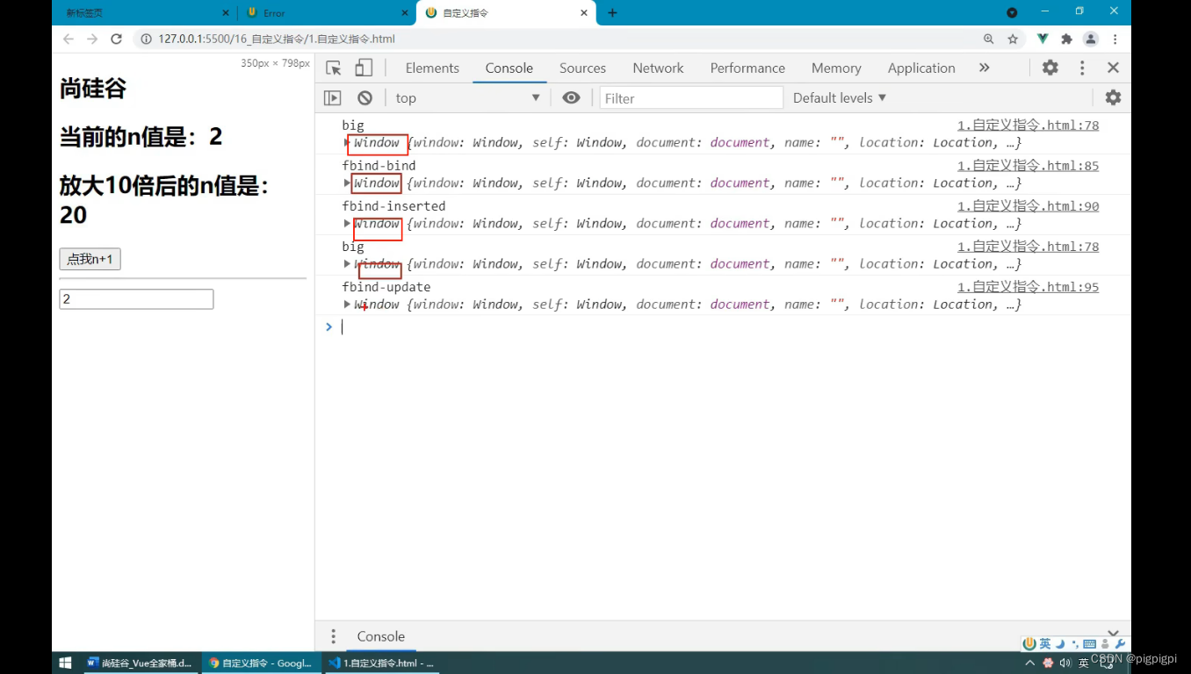The image size is (1191, 674).
Task: Switch to the Performance tab
Action: pyautogui.click(x=747, y=68)
